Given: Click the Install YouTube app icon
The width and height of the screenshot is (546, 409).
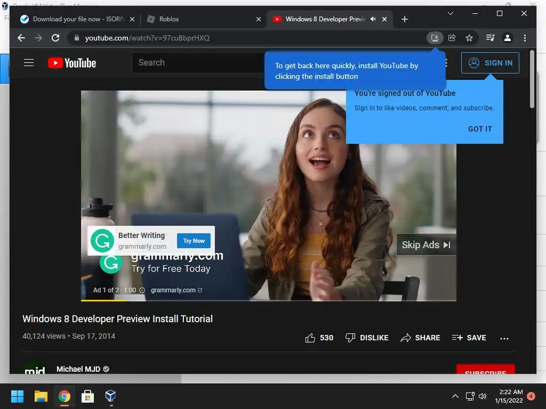Looking at the screenshot, I should coord(435,38).
